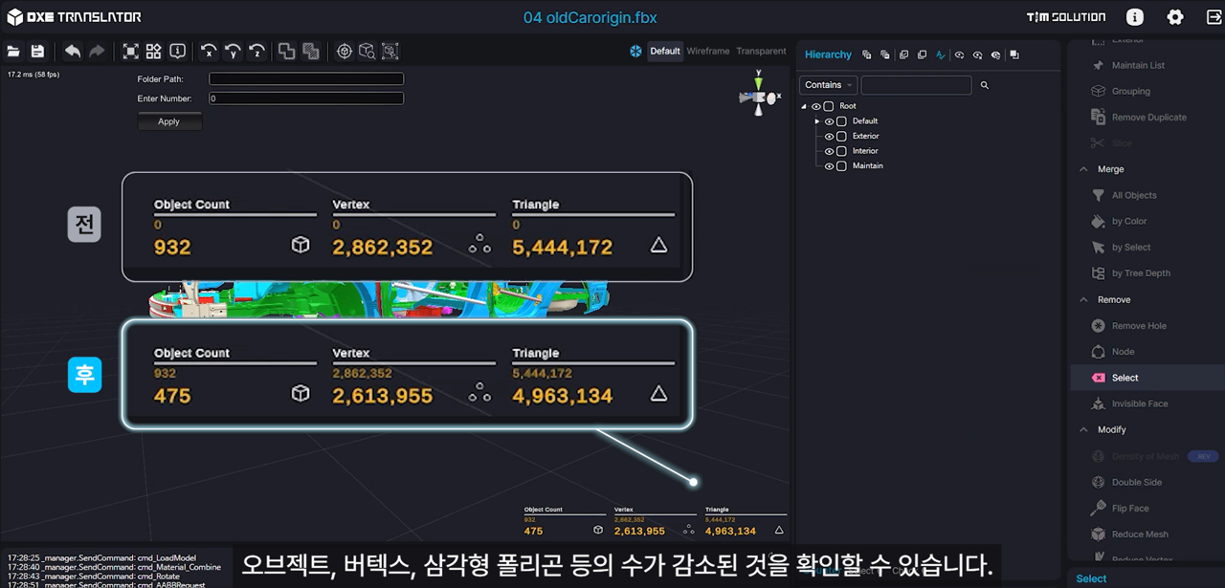1225x588 pixels.
Task: Open settings gear in top bar
Action: click(1175, 17)
